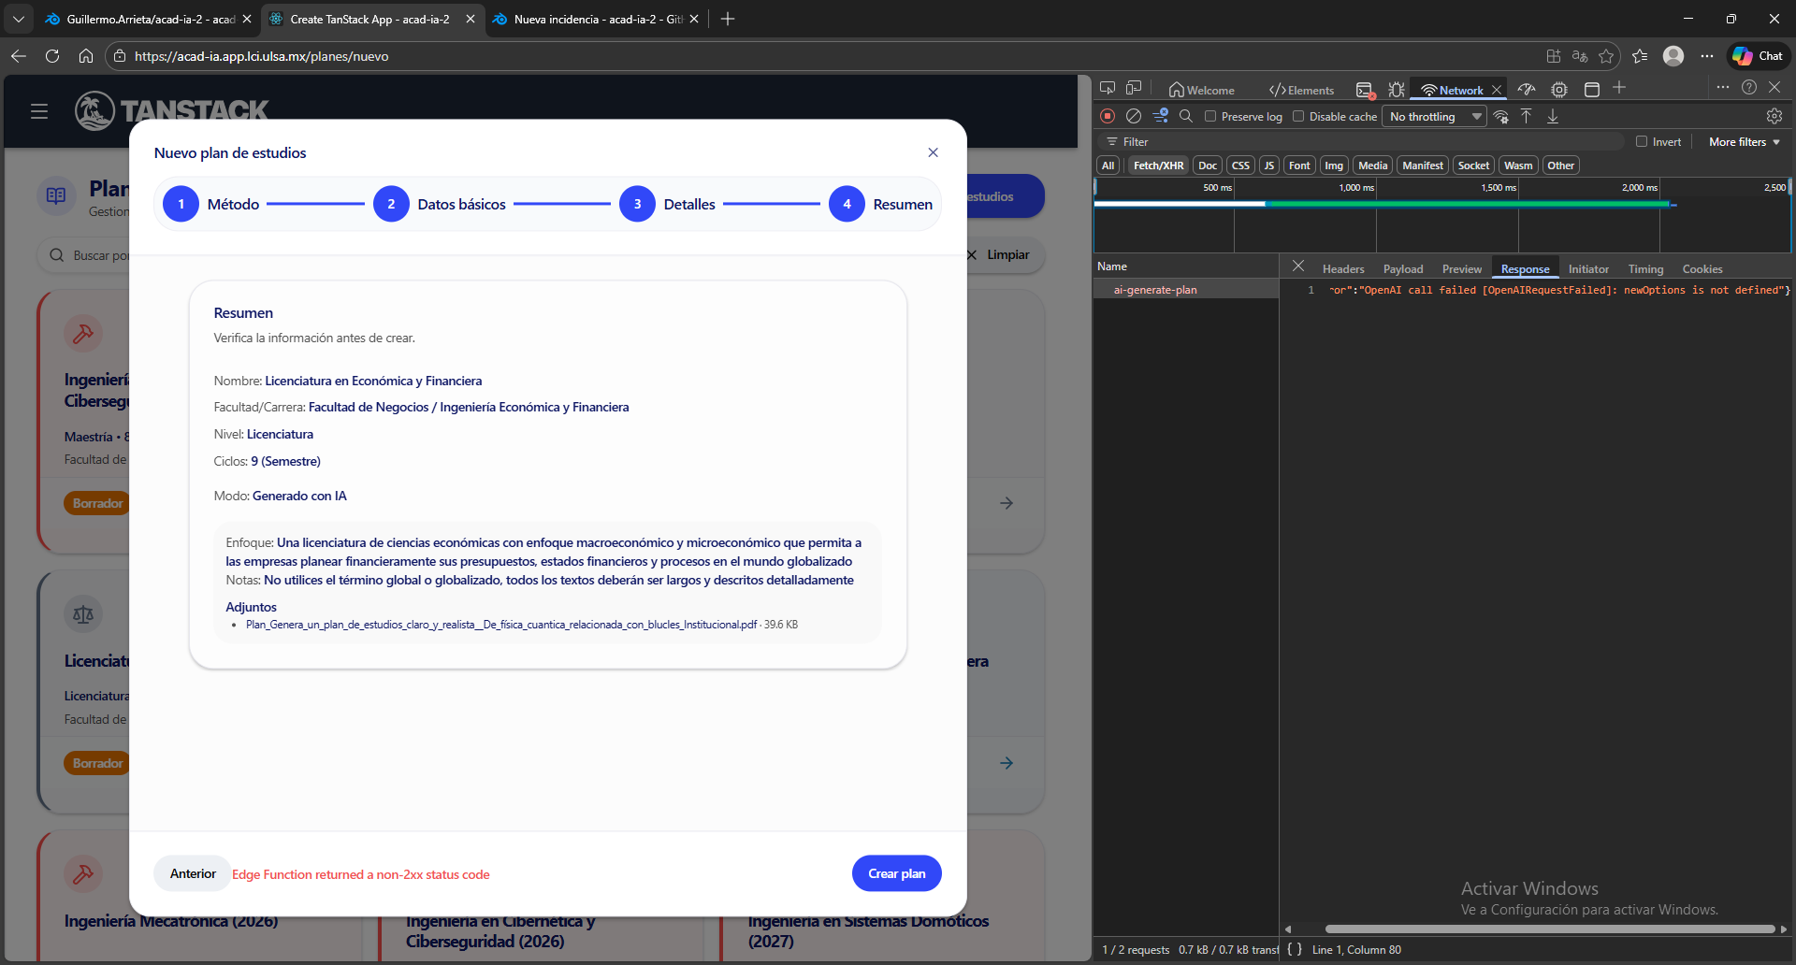Stop recording the network log
Image resolution: width=1796 pixels, height=965 pixels.
pos(1108,116)
